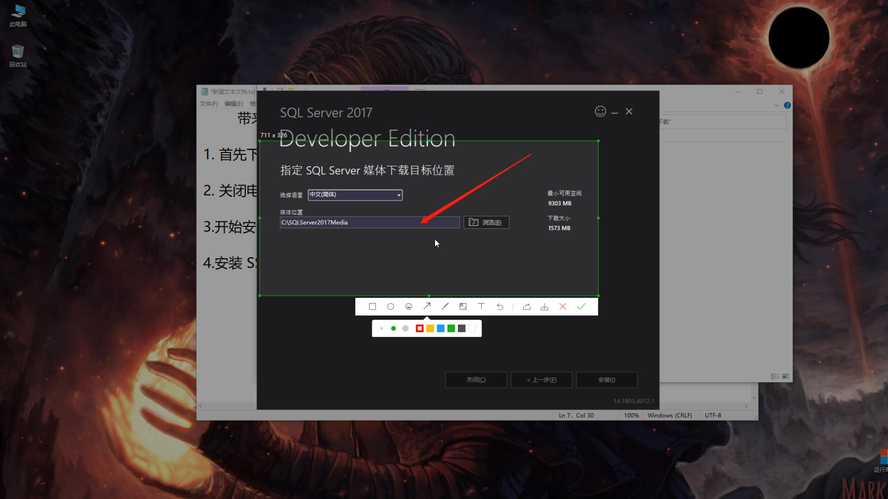Click the smiley feedback icon in the installer
This screenshot has width=888, height=499.
tap(600, 111)
